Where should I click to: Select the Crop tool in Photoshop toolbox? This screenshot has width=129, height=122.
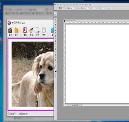56,25
